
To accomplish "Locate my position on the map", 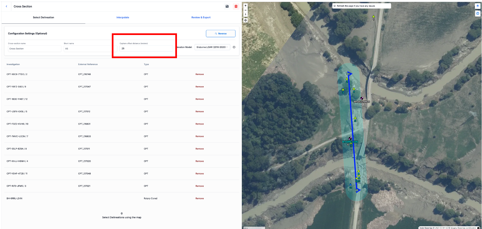I will tap(245, 20).
